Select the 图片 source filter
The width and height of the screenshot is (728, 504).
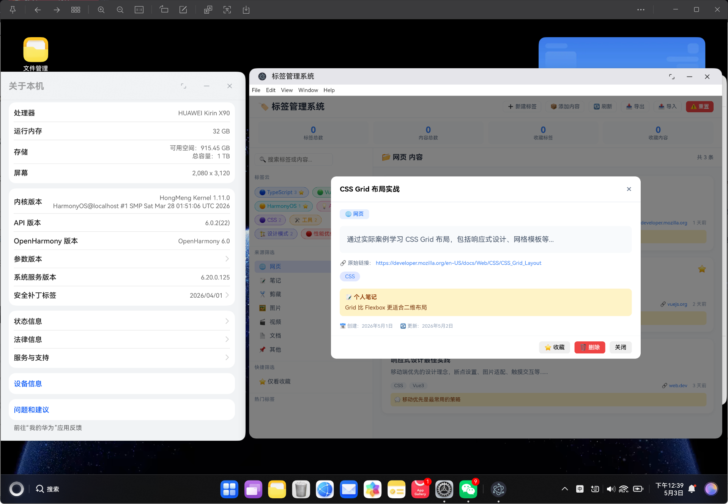[x=275, y=308]
